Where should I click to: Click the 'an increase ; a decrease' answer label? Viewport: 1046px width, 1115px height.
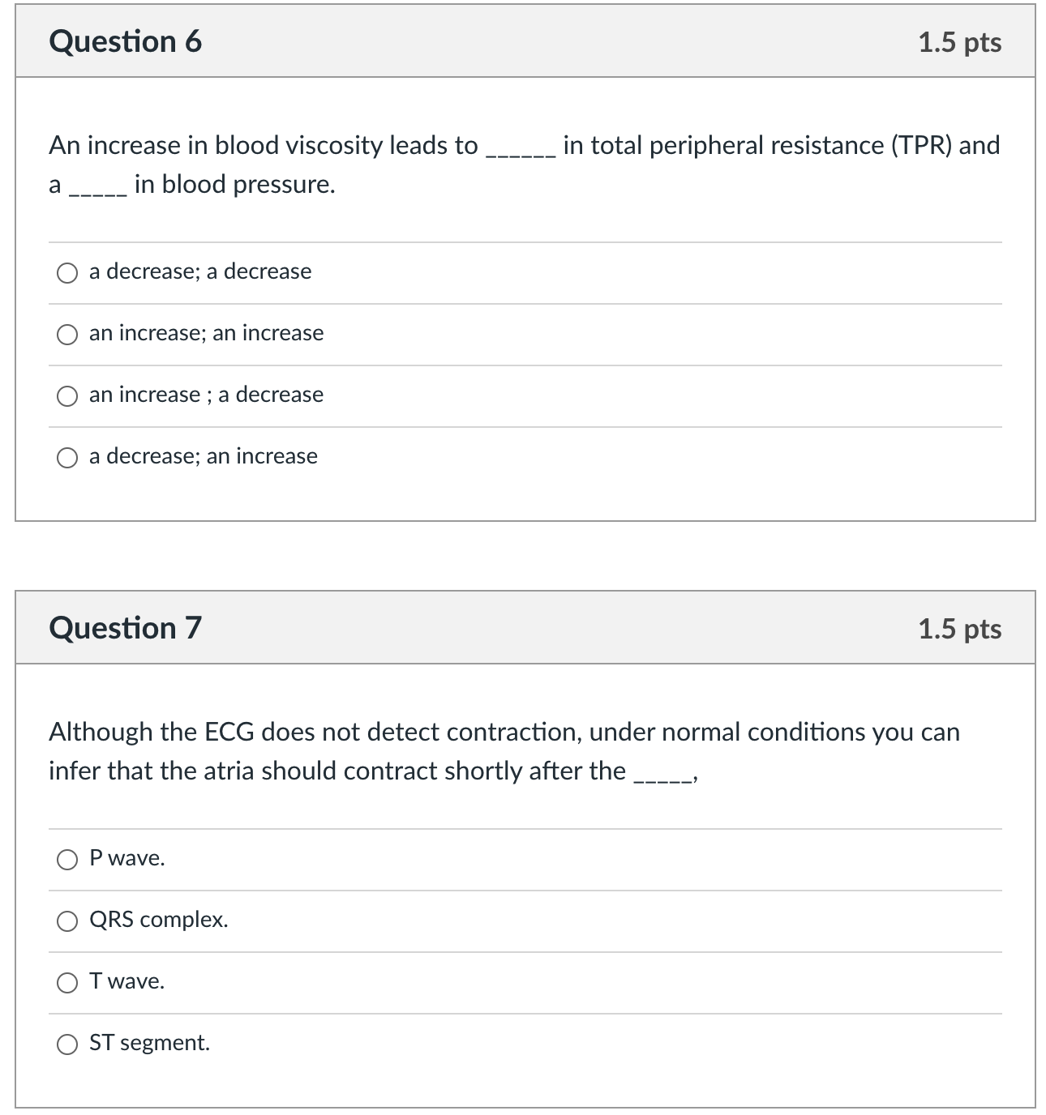coord(207,395)
